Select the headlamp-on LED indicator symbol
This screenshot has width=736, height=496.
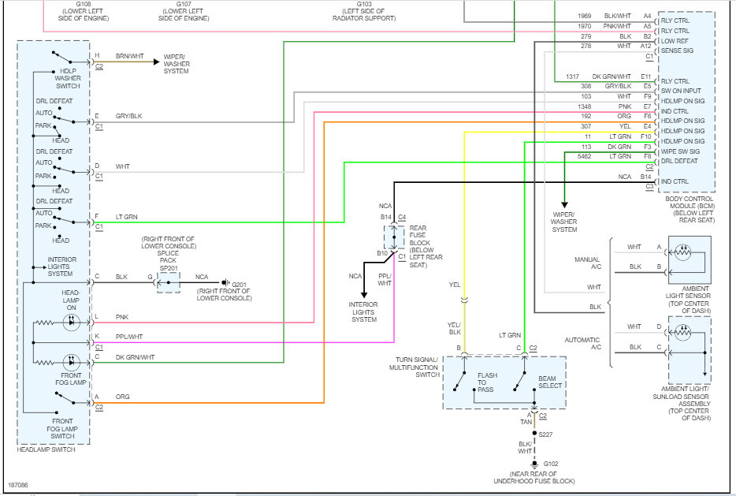[x=72, y=323]
